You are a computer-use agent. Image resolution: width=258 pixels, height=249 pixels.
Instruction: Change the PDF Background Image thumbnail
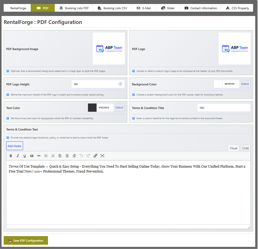point(109,49)
